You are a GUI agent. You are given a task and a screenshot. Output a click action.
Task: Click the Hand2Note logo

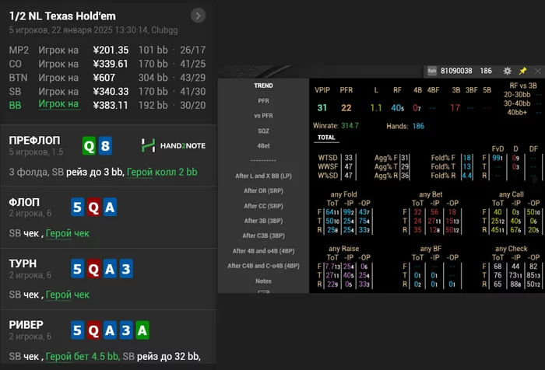(174, 145)
